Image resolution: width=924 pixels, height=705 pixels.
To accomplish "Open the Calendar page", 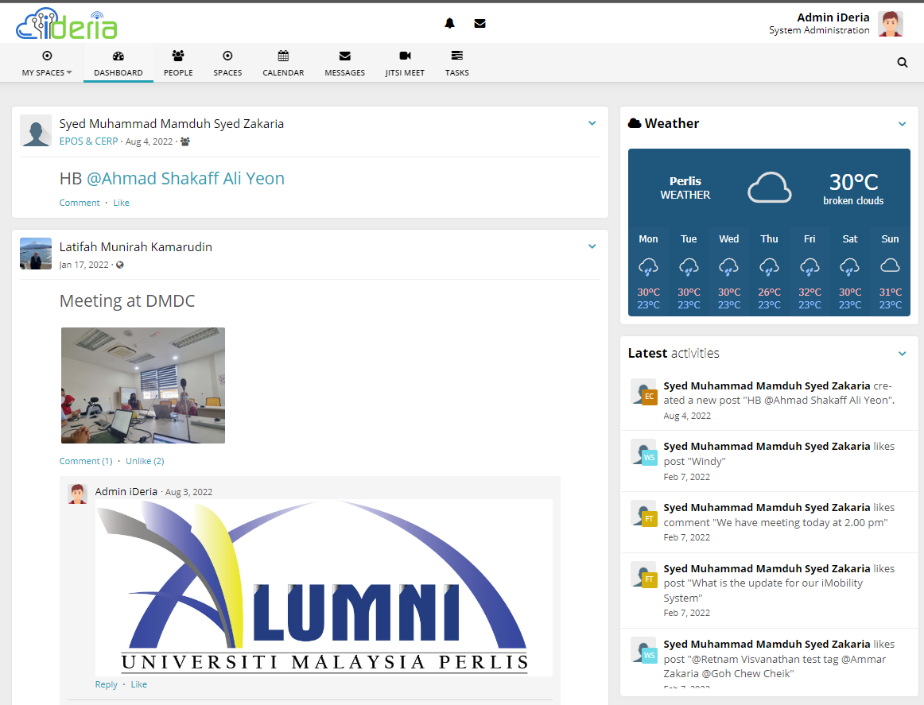I will (283, 63).
